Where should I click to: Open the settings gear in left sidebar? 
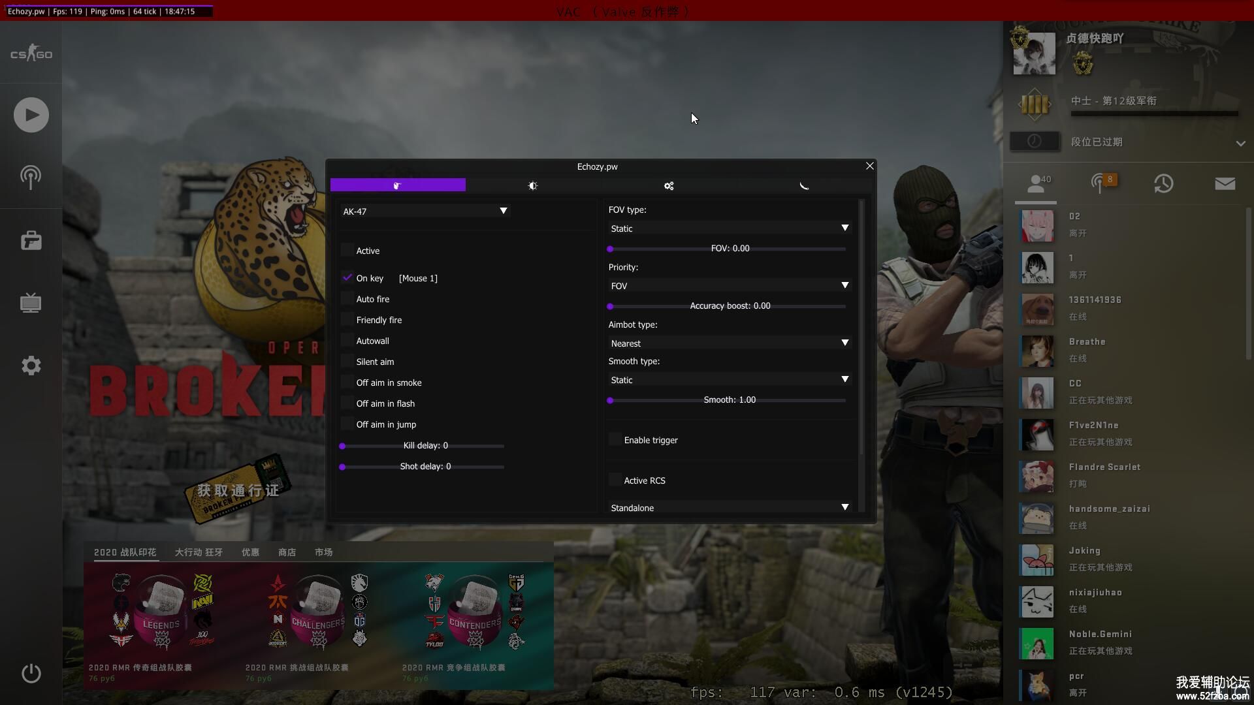click(31, 366)
